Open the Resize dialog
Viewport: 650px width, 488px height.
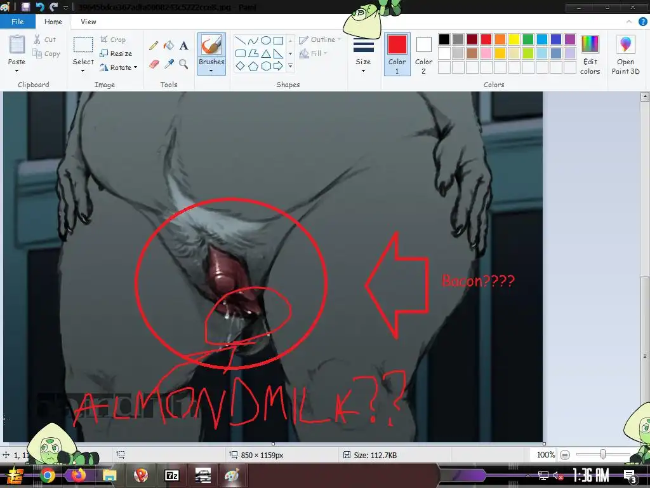[x=116, y=53]
